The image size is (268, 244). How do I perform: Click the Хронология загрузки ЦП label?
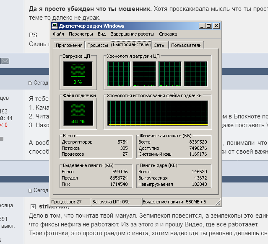(133, 56)
